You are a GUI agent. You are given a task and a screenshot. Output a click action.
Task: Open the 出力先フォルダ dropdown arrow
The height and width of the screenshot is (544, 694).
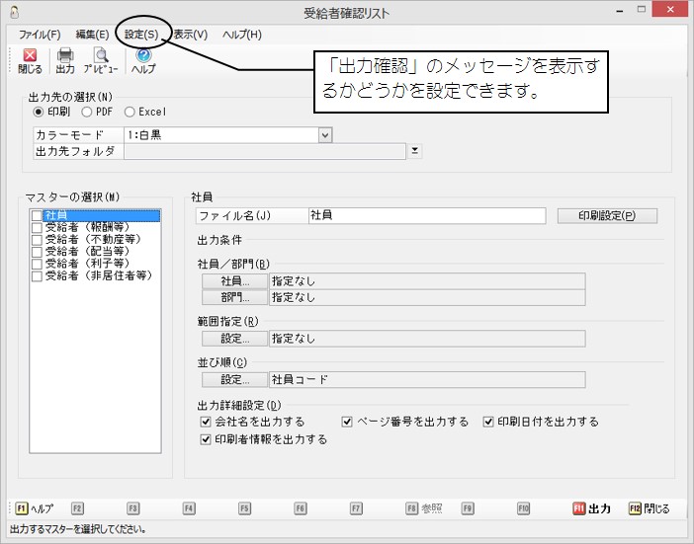click(416, 151)
